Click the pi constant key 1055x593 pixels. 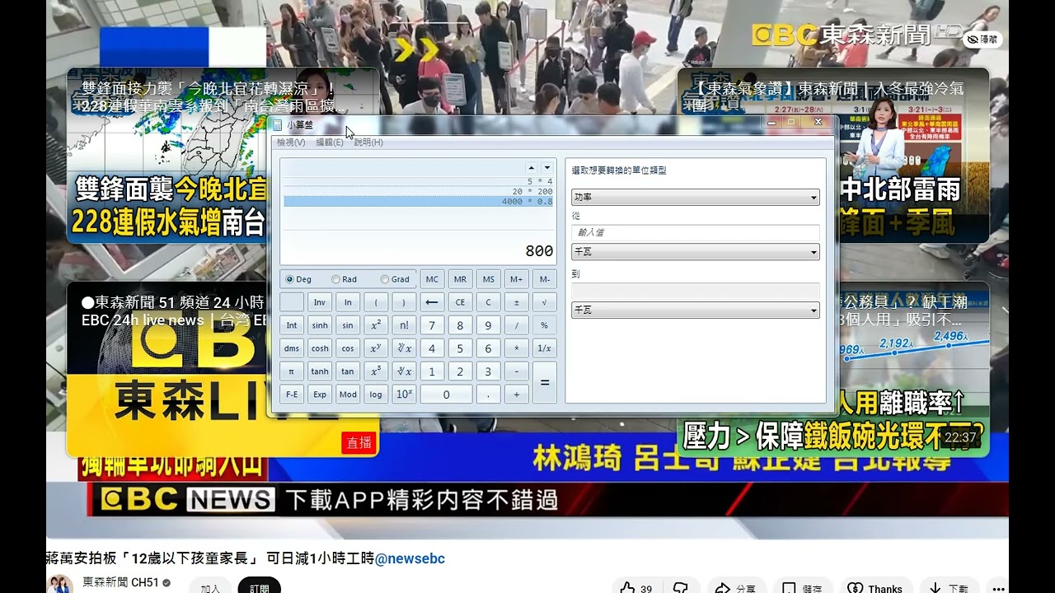pyautogui.click(x=292, y=371)
